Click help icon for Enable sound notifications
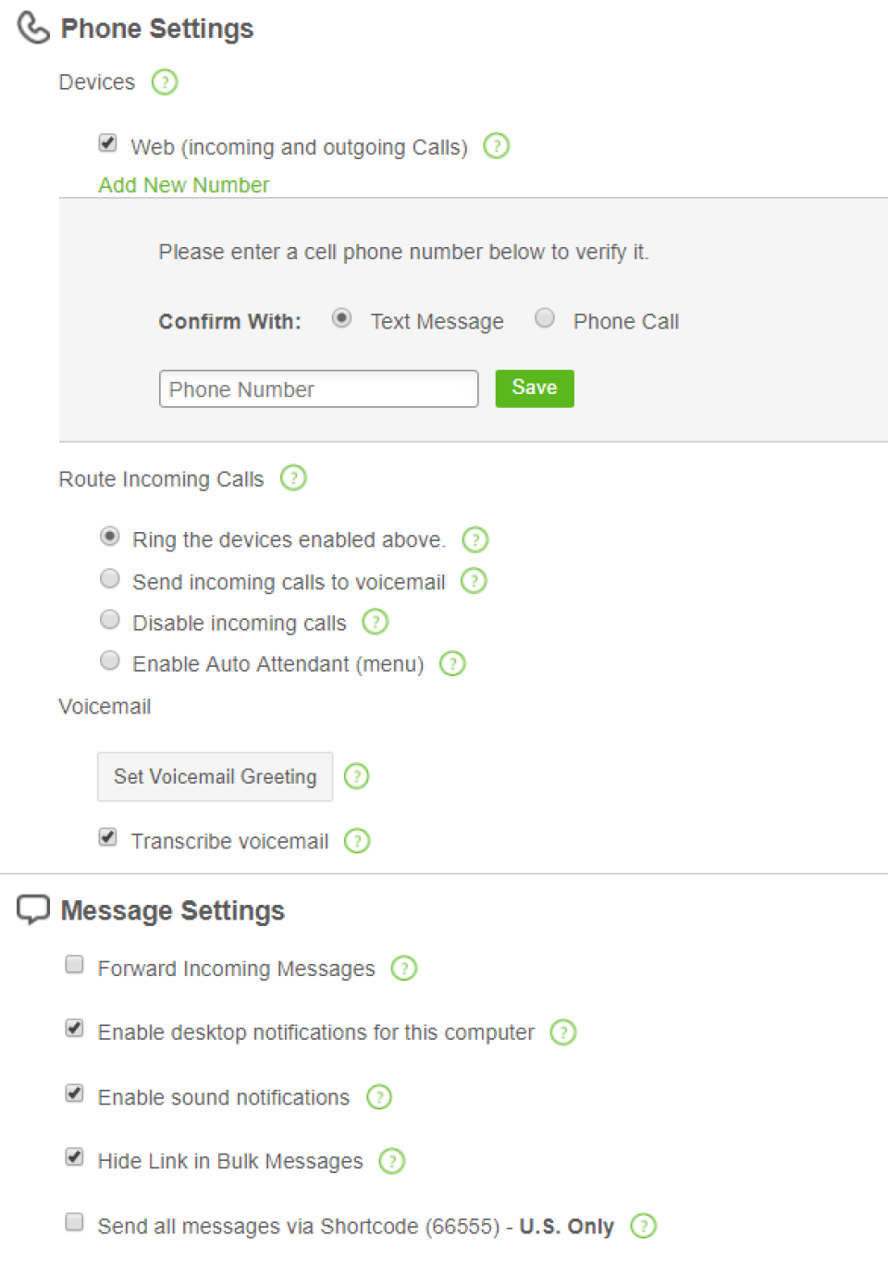The height and width of the screenshot is (1261, 888). (379, 1097)
